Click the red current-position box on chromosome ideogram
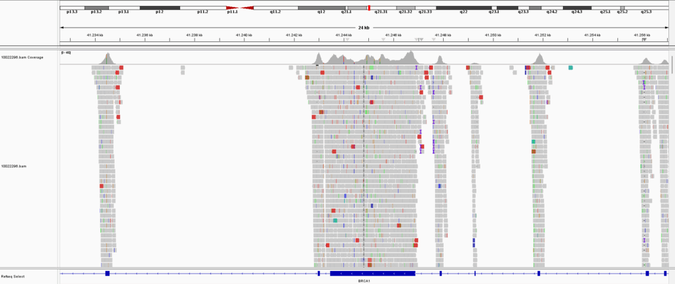 [369, 7]
